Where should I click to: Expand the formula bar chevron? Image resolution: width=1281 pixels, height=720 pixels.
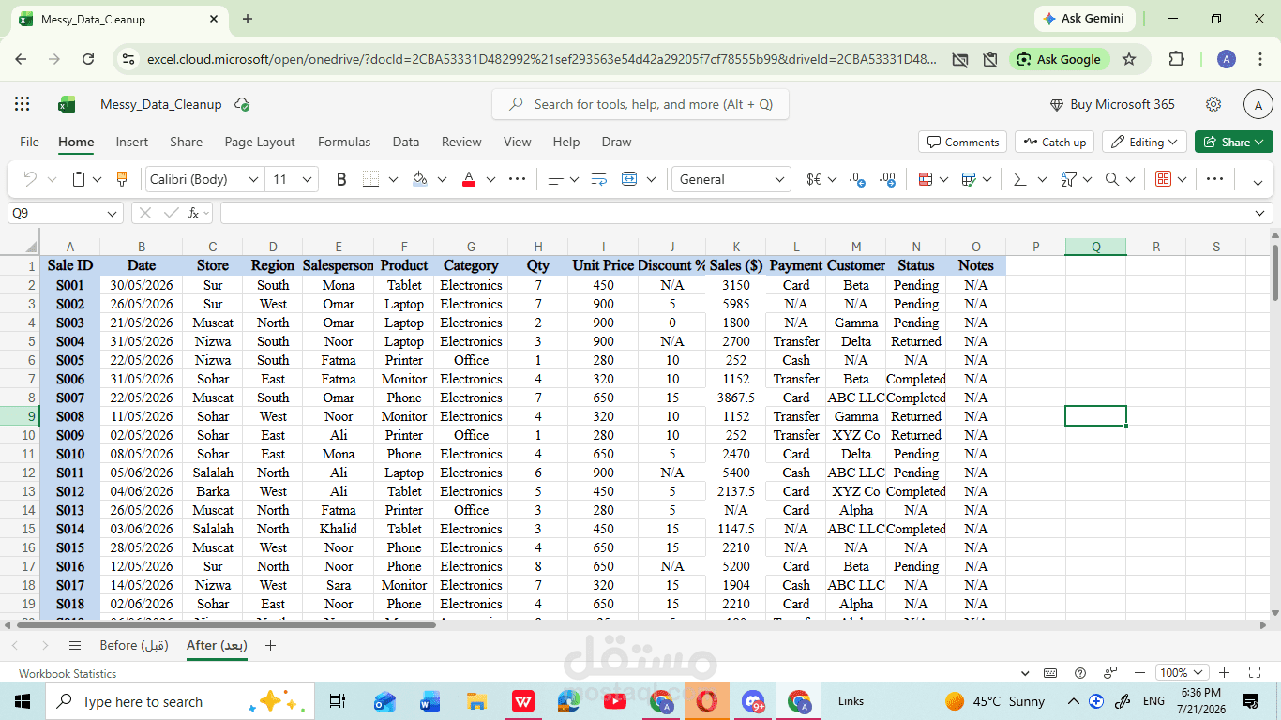[x=1259, y=213]
